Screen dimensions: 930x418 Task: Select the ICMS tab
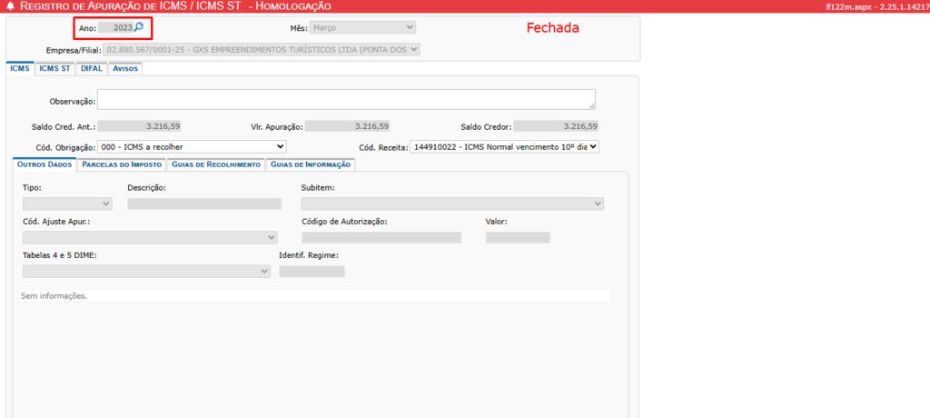(19, 68)
